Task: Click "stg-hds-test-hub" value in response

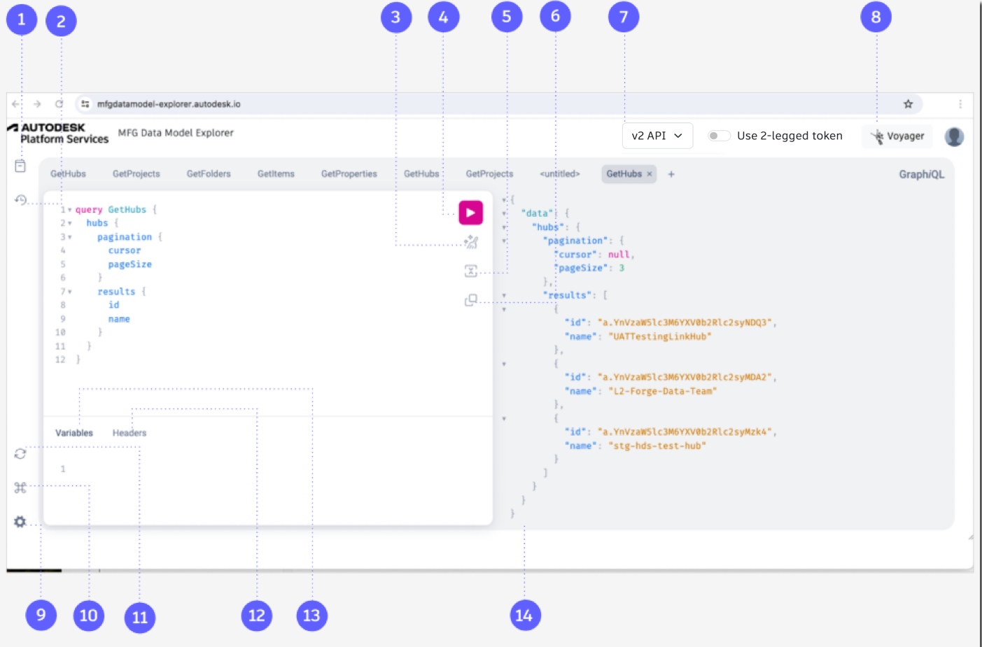Action: (x=657, y=446)
